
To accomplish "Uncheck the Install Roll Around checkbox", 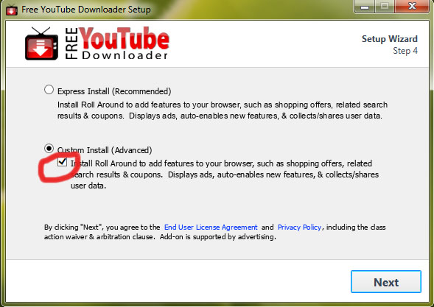I will click(x=63, y=161).
